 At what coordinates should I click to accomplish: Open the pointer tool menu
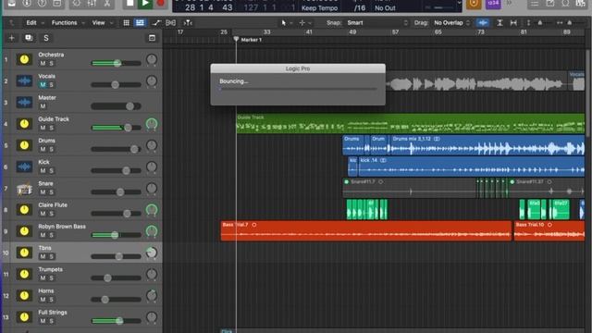[286, 22]
